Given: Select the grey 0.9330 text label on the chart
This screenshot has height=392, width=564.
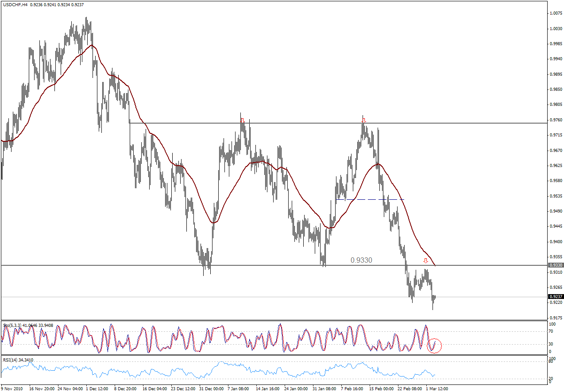Looking at the screenshot, I should (x=361, y=260).
